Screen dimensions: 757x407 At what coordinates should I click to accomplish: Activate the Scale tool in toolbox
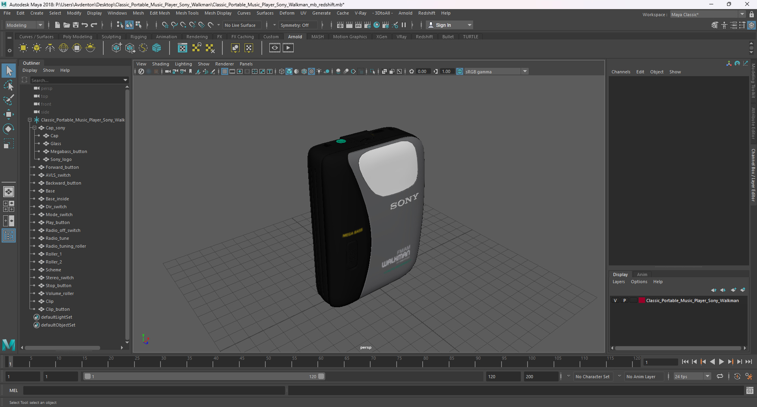[x=9, y=144]
